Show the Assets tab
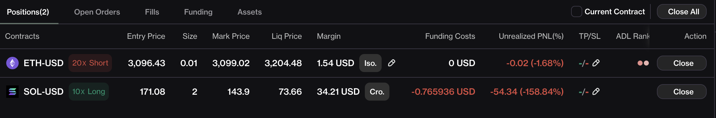Image resolution: width=716 pixels, height=118 pixels. pyautogui.click(x=249, y=12)
